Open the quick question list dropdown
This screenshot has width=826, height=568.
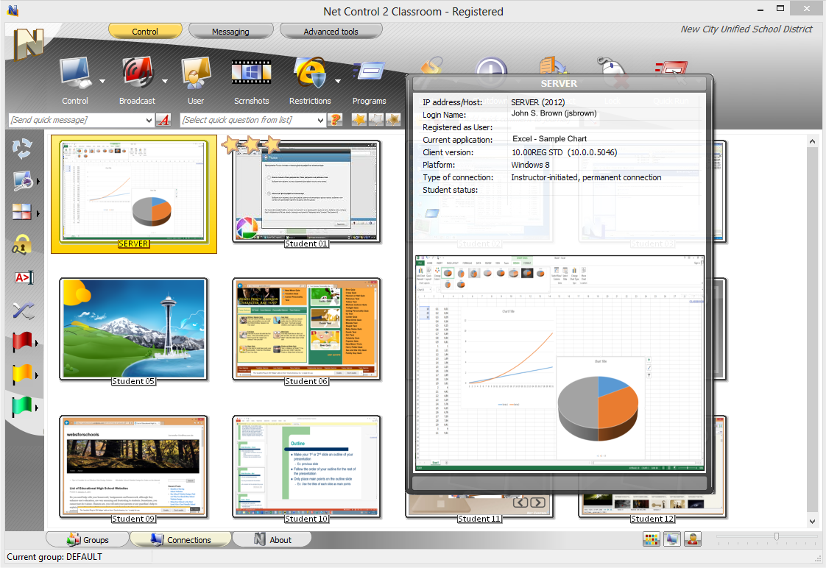point(320,120)
